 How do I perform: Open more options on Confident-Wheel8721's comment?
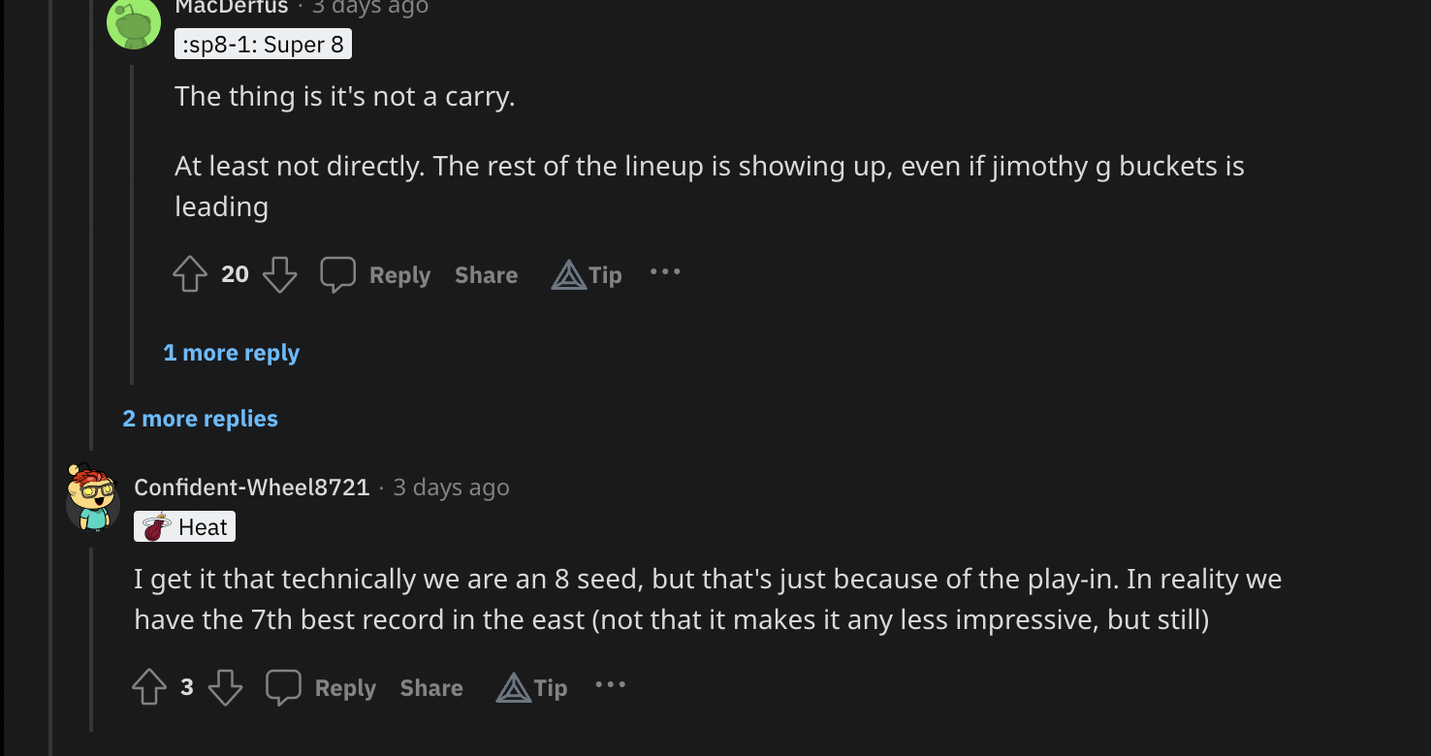(611, 685)
